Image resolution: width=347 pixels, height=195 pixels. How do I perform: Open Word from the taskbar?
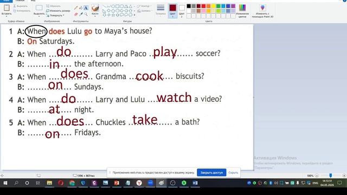coord(195,183)
